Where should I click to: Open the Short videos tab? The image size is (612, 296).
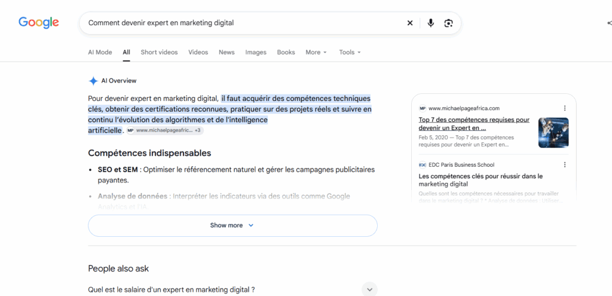(x=159, y=52)
